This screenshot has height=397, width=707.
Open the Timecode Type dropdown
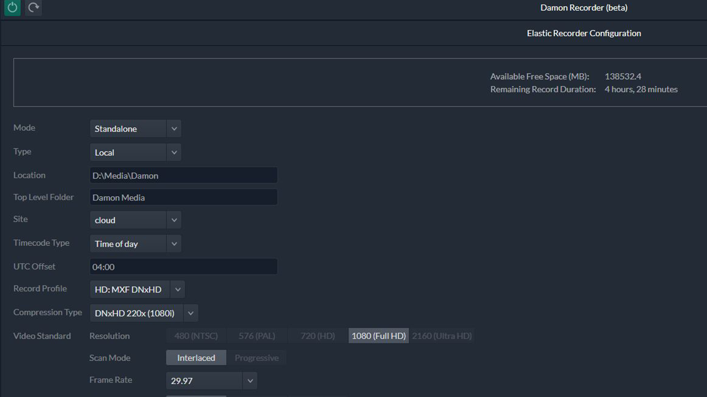135,244
